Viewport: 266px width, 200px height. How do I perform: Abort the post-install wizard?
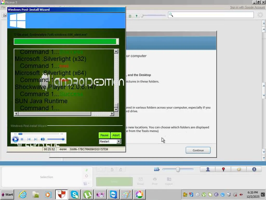(x=116, y=135)
